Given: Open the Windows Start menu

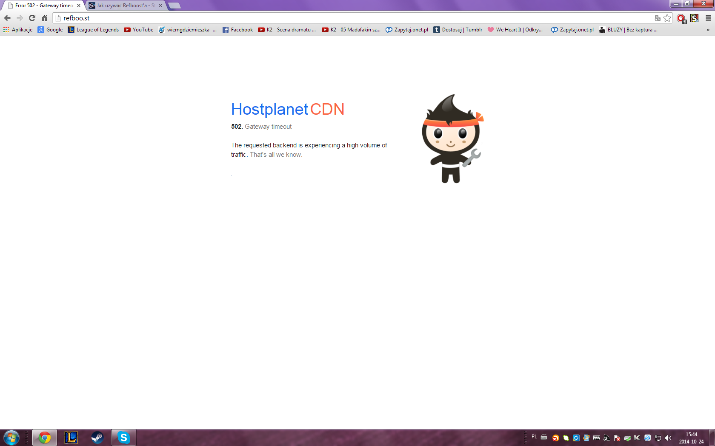Looking at the screenshot, I should click(x=11, y=438).
